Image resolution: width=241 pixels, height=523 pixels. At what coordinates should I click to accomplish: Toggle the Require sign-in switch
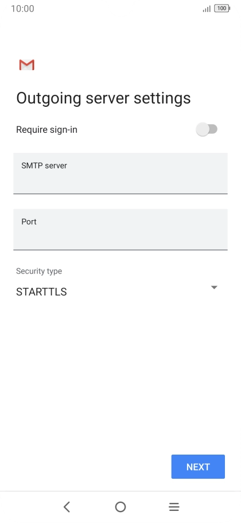tap(207, 129)
